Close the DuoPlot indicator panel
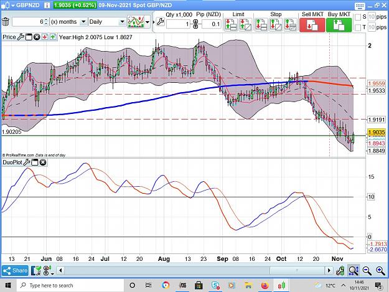The height and width of the screenshot is (292, 389). coord(43,162)
